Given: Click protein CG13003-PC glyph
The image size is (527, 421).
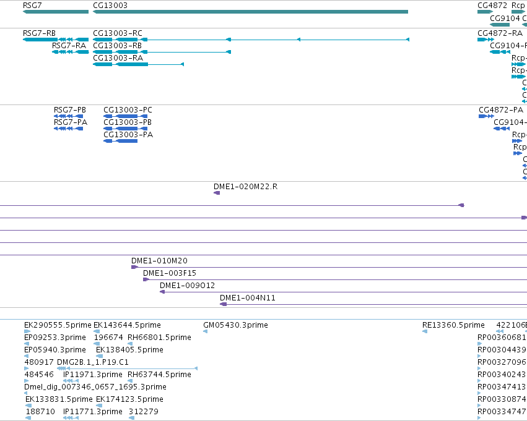Looking at the screenshot, I should pyautogui.click(x=125, y=116).
